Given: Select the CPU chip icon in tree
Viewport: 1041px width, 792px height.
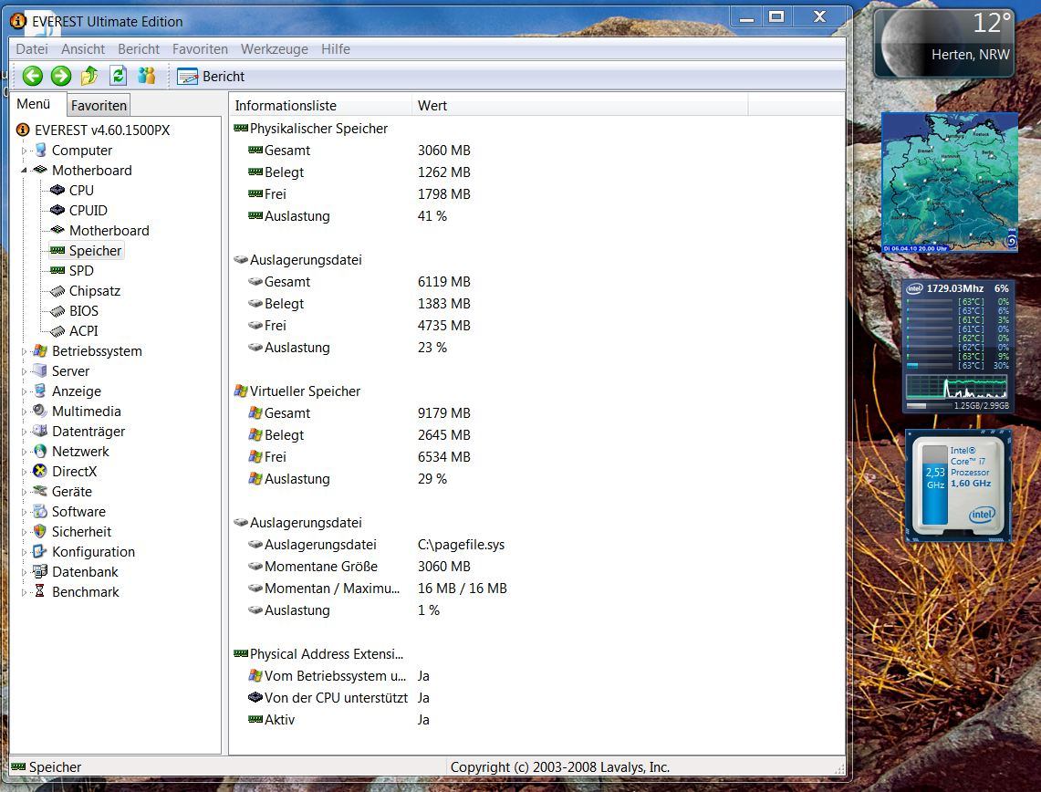Looking at the screenshot, I should (x=57, y=191).
